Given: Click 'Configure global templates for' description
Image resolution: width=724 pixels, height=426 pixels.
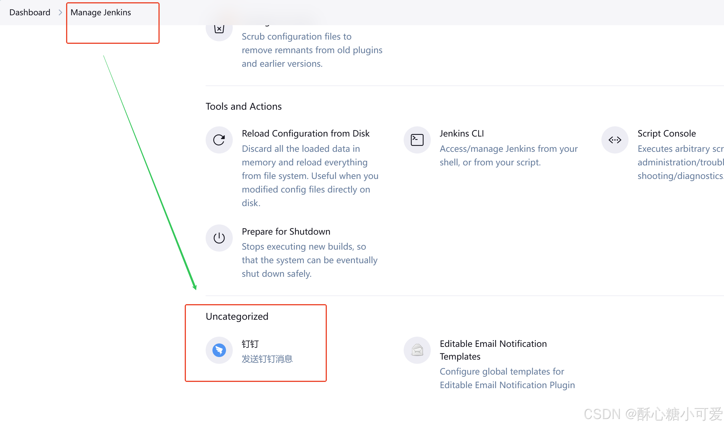Looking at the screenshot, I should (507, 378).
